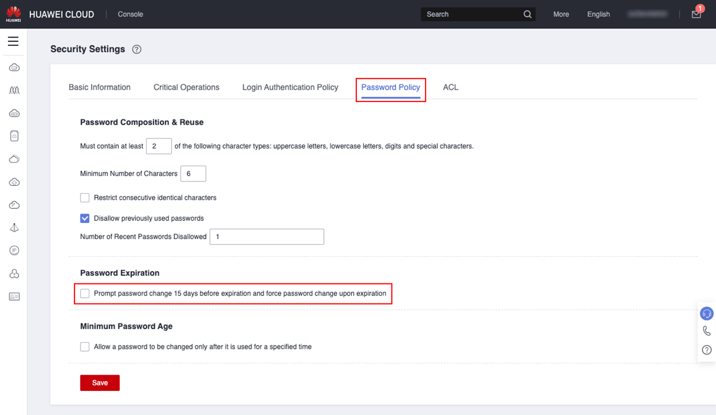Tick the Minimum Password Age checkbox

click(x=85, y=347)
